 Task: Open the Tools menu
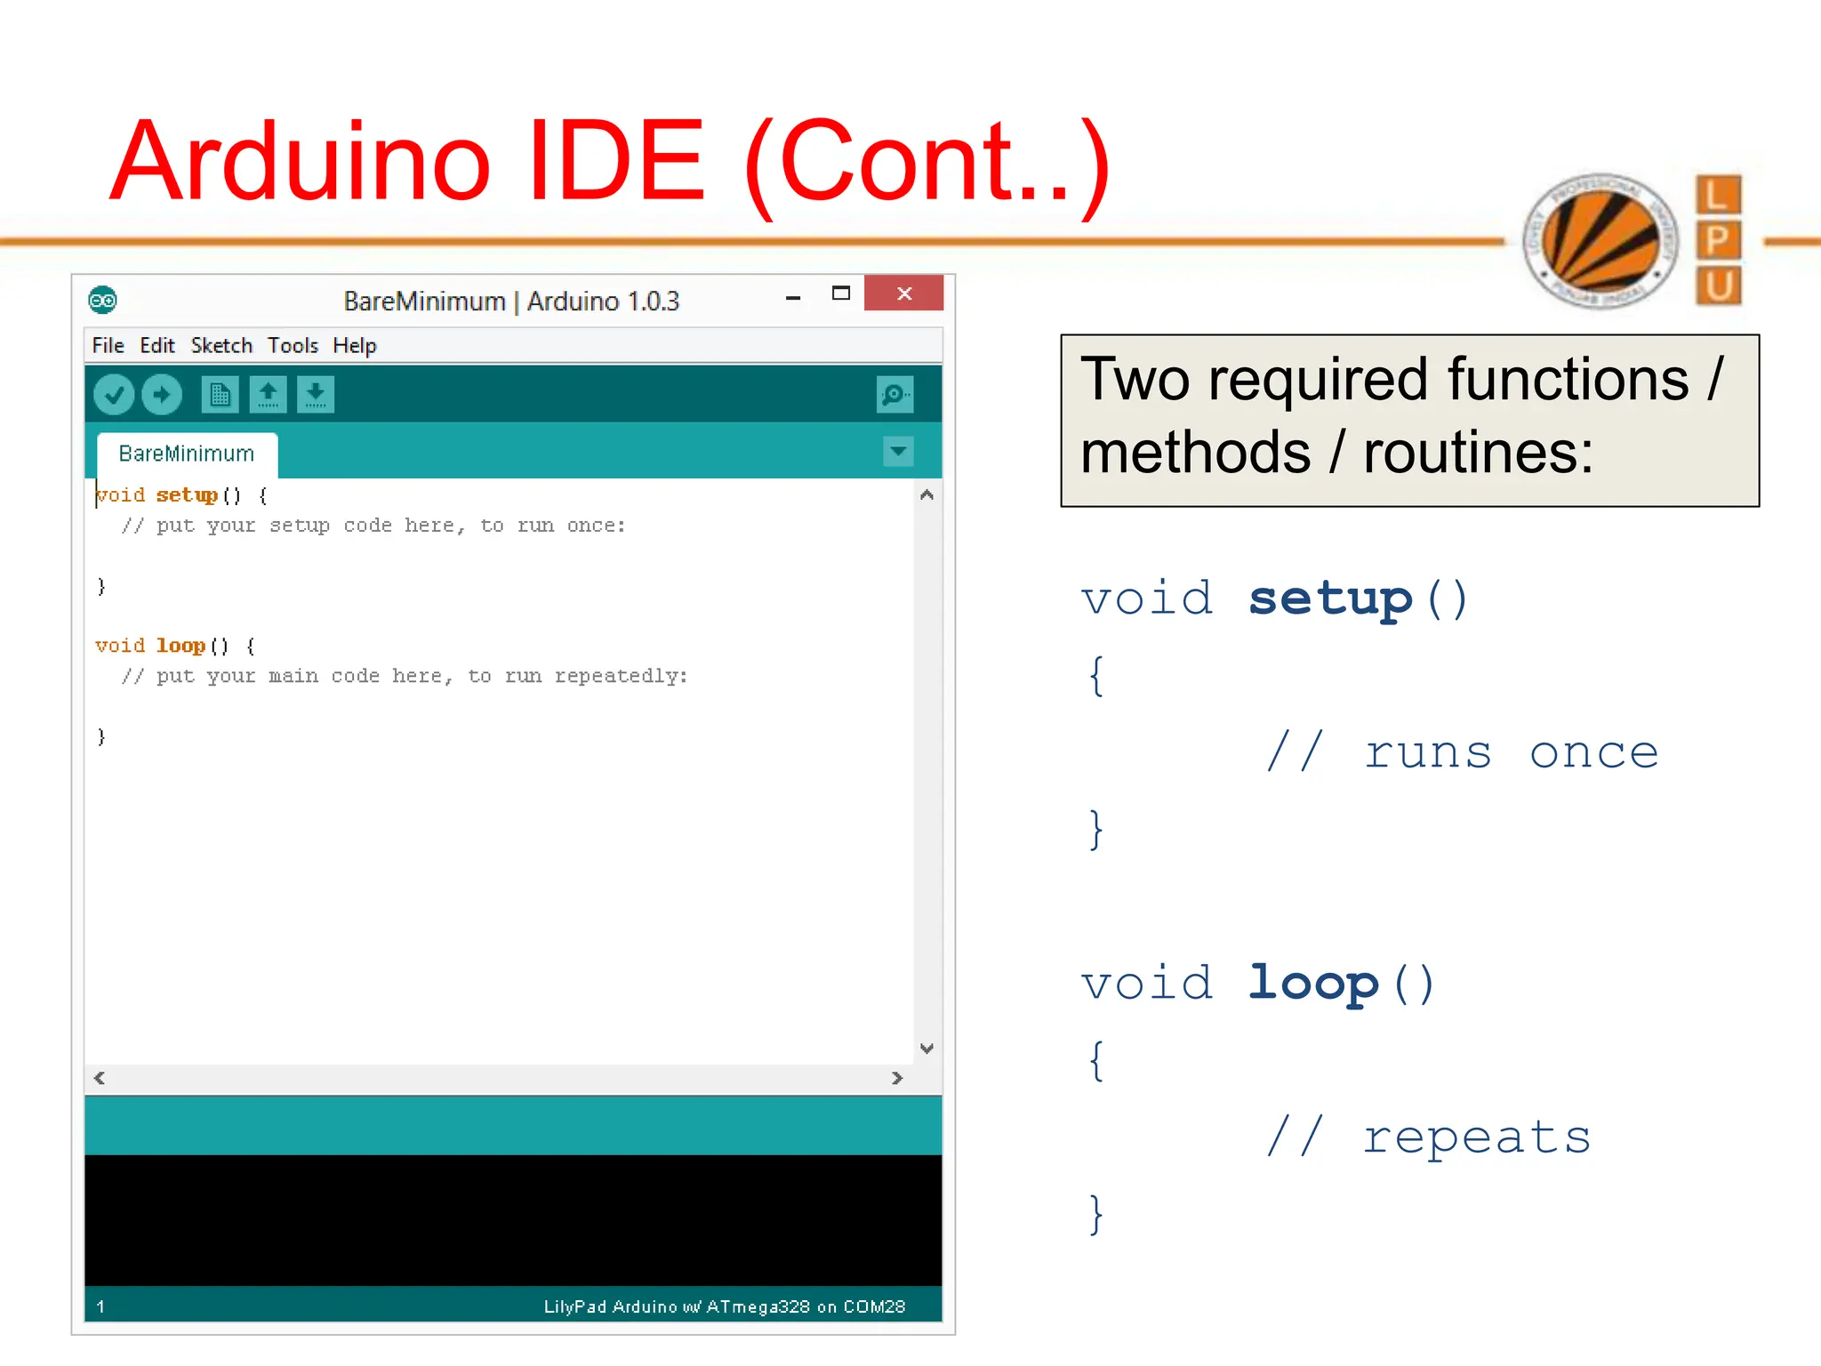click(x=293, y=345)
